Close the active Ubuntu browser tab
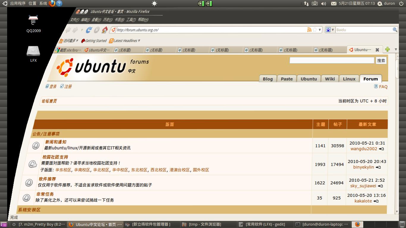Viewport: 406px width, 228px height. 377,50
